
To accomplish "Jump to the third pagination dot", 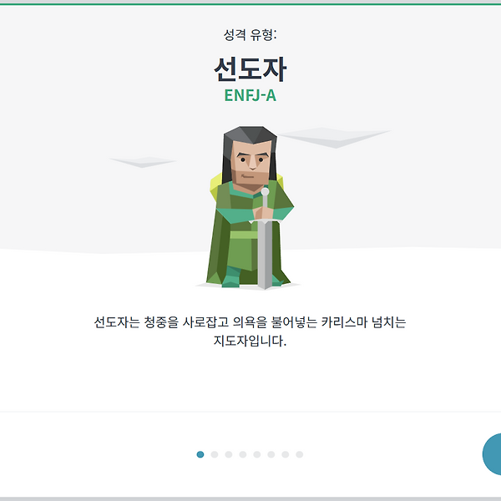I will click(229, 454).
